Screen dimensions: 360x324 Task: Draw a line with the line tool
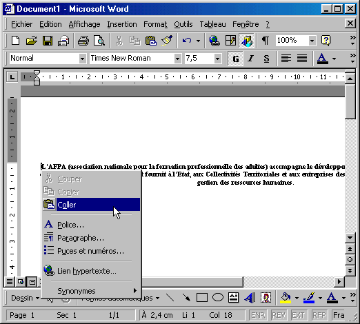tap(170, 298)
